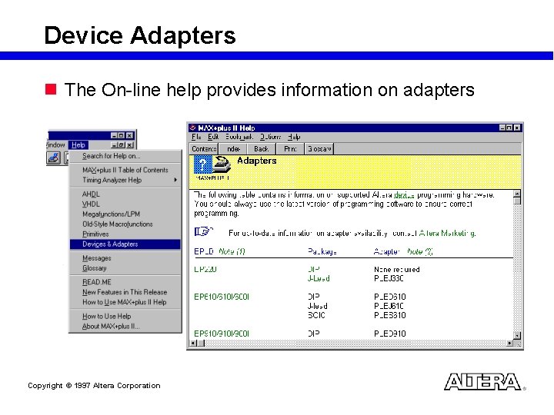The image size is (554, 415).
Task: Click PLES610 adapter text
Action: (x=389, y=316)
